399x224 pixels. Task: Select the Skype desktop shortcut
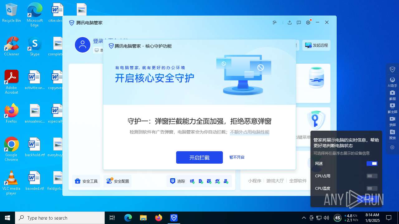[35, 46]
